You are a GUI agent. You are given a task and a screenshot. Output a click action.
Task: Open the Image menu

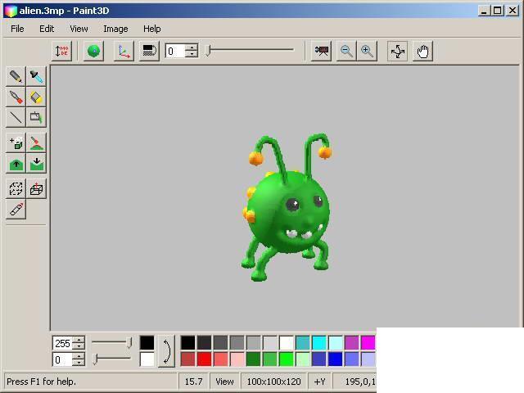[x=115, y=29]
